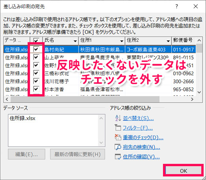This screenshot has height=180, width=206.
Task: Click the horizontal scrollbar of the table
Action: click(85, 99)
